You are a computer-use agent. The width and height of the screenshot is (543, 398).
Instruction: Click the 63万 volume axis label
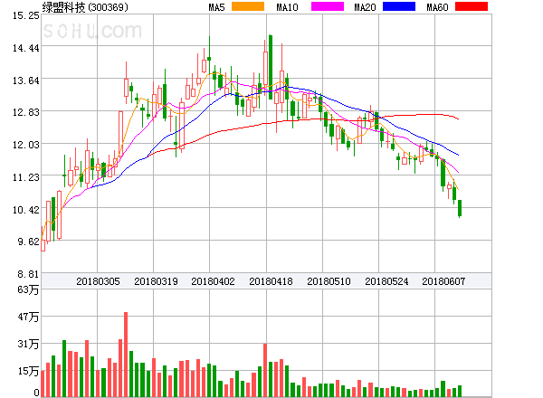pyautogui.click(x=28, y=289)
